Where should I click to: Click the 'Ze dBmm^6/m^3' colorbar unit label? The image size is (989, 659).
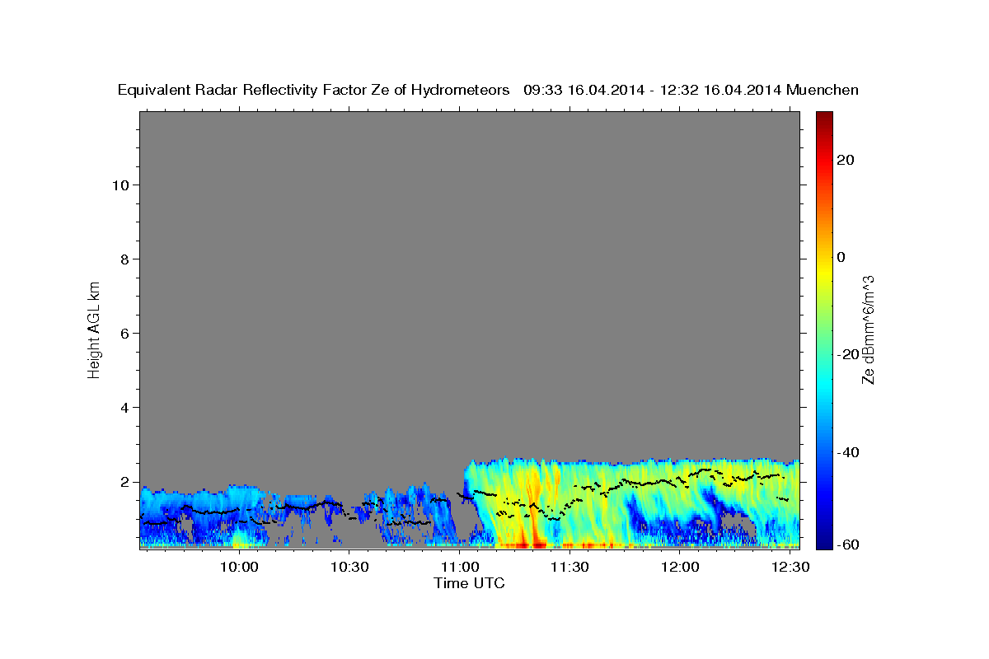tap(868, 329)
